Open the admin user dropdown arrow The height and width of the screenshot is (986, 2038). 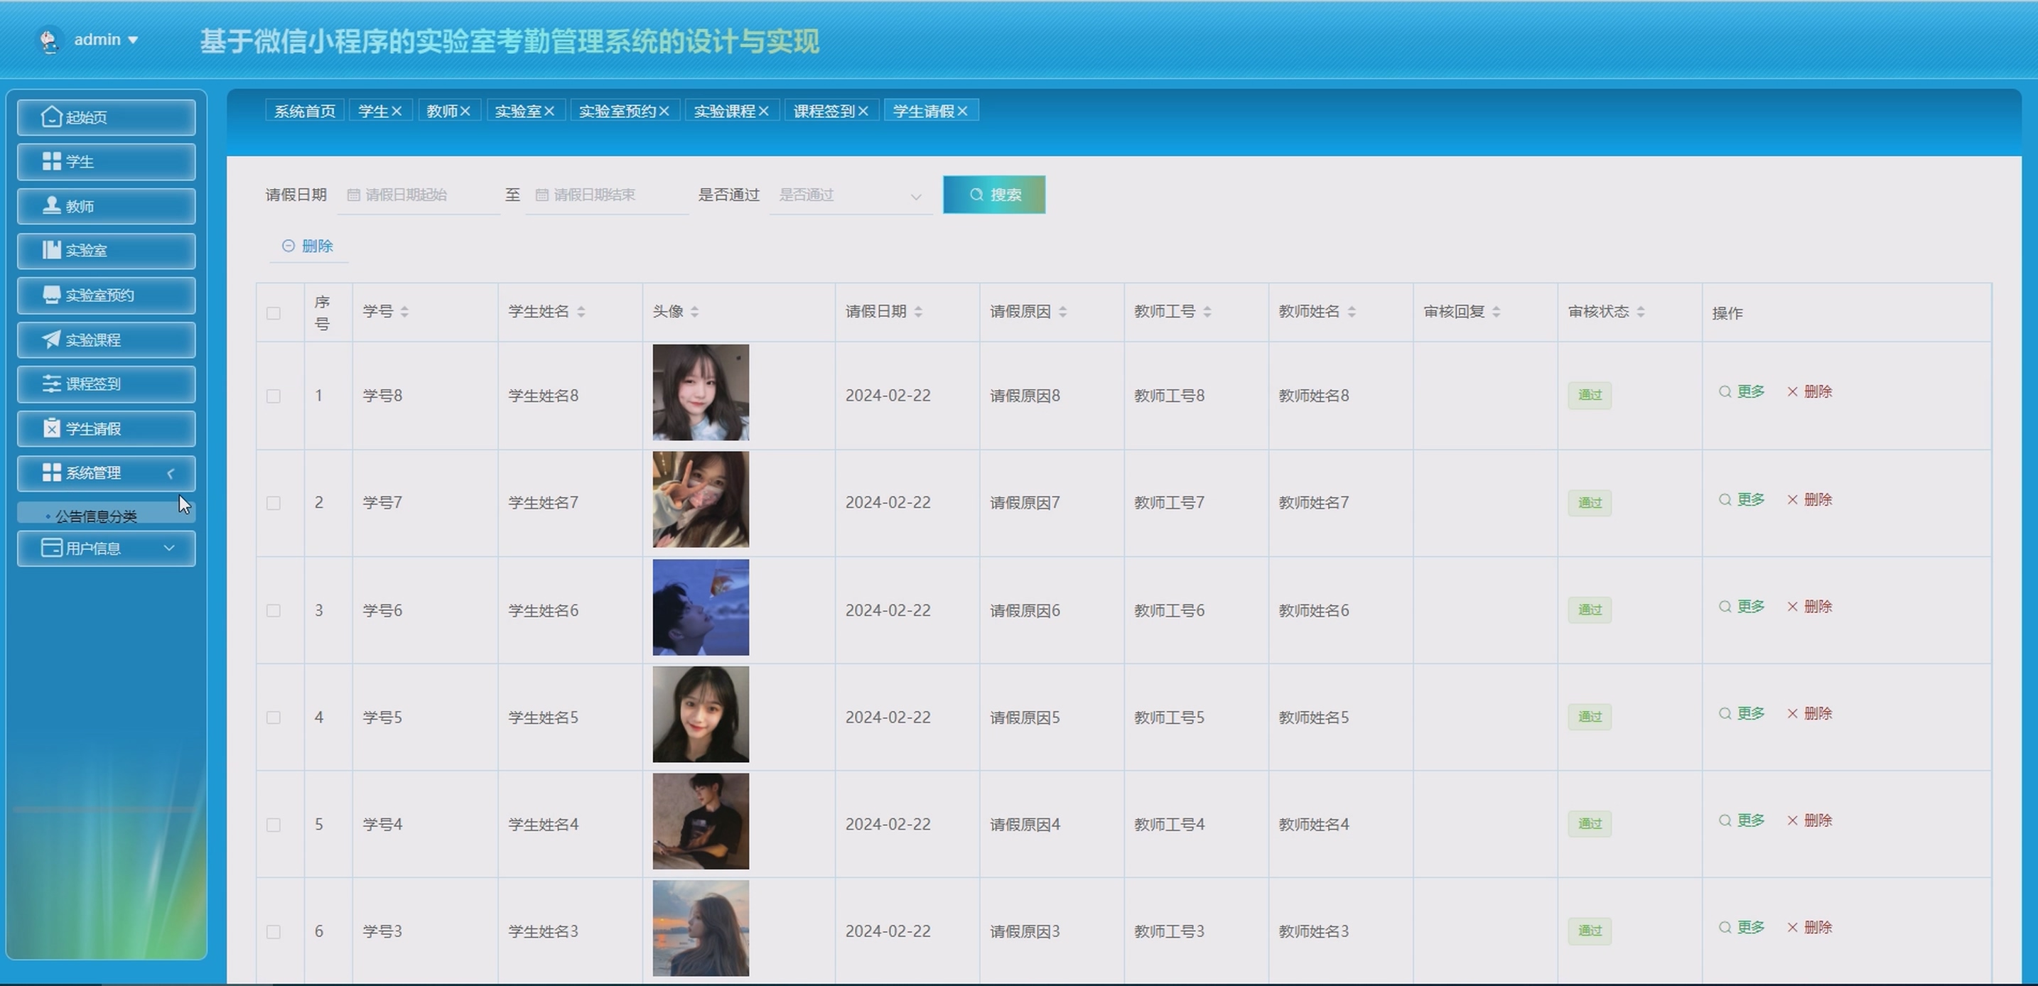pos(133,40)
